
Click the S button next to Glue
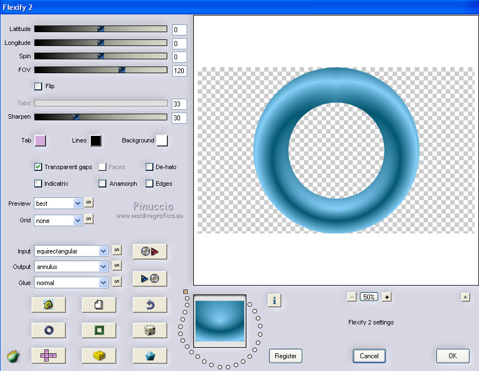coord(117,281)
